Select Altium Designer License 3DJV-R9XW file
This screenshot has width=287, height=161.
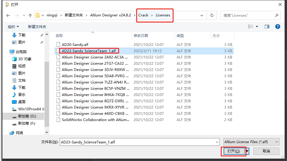144,70
